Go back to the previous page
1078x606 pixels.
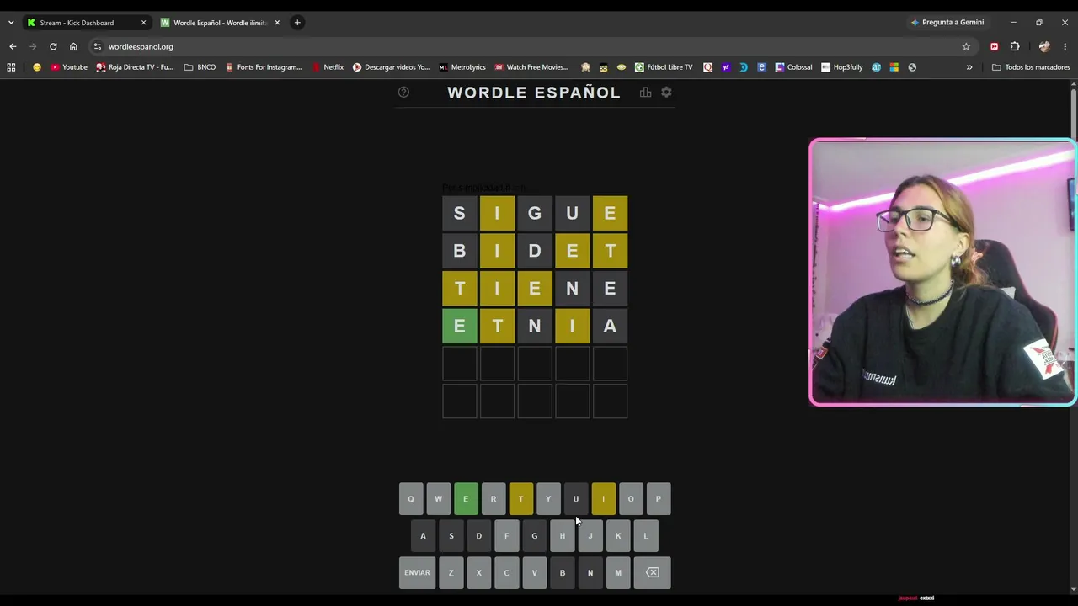point(13,46)
